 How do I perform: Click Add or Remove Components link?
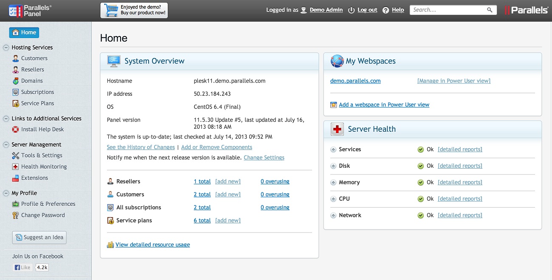click(217, 147)
